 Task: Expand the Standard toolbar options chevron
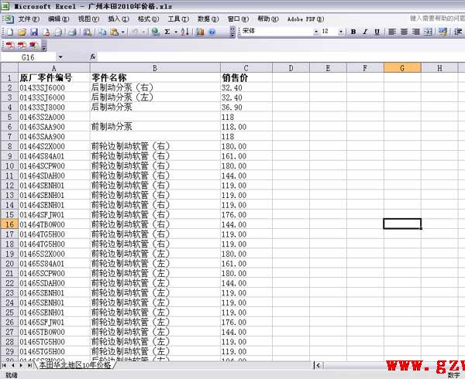coord(232,32)
